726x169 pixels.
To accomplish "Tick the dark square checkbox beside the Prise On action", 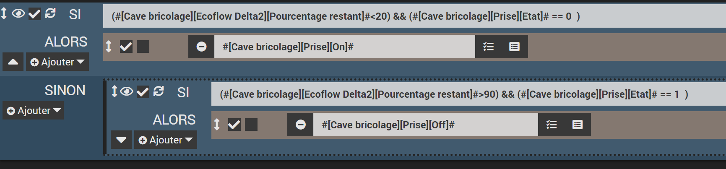I will [143, 47].
